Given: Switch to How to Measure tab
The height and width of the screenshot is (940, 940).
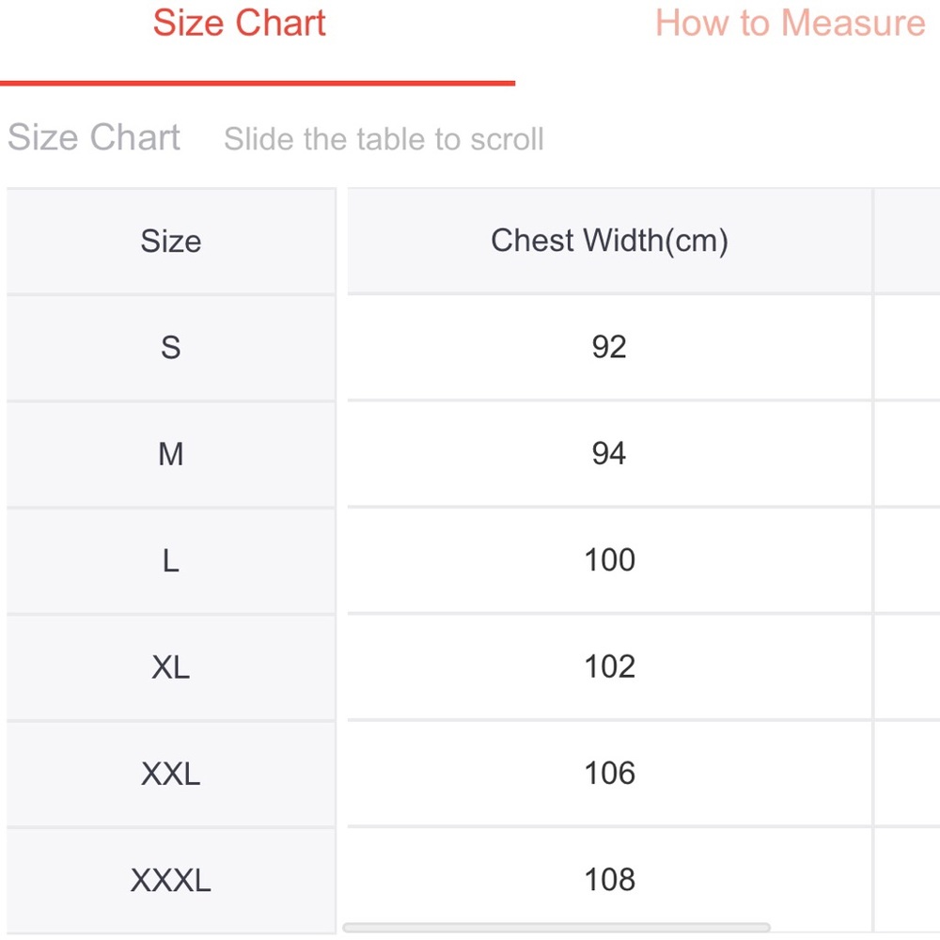Looking at the screenshot, I should 791,23.
